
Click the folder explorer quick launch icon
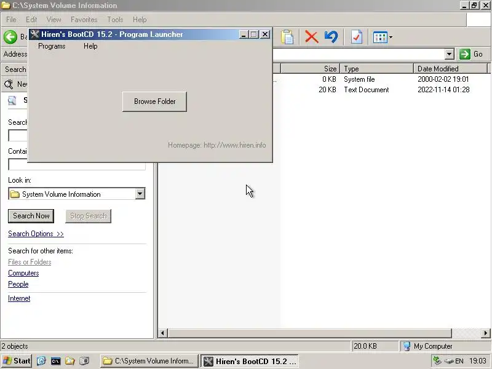pos(69,361)
